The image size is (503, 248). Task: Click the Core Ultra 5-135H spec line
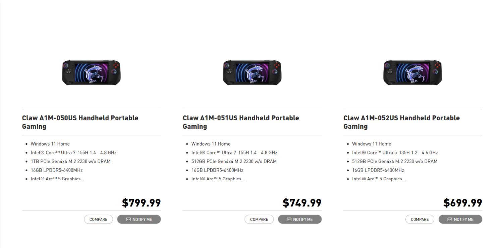[x=395, y=152]
